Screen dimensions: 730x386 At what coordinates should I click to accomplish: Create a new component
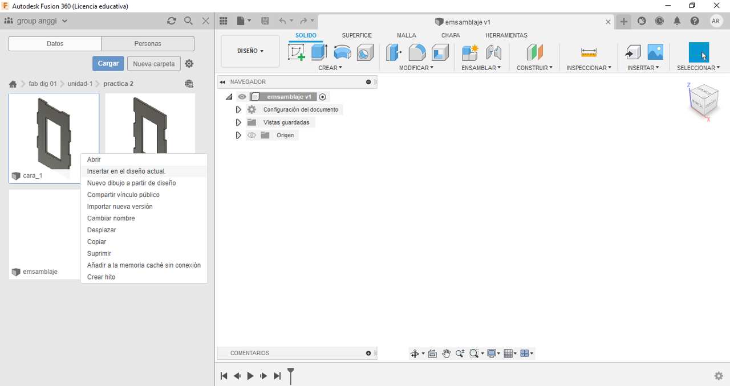click(470, 52)
